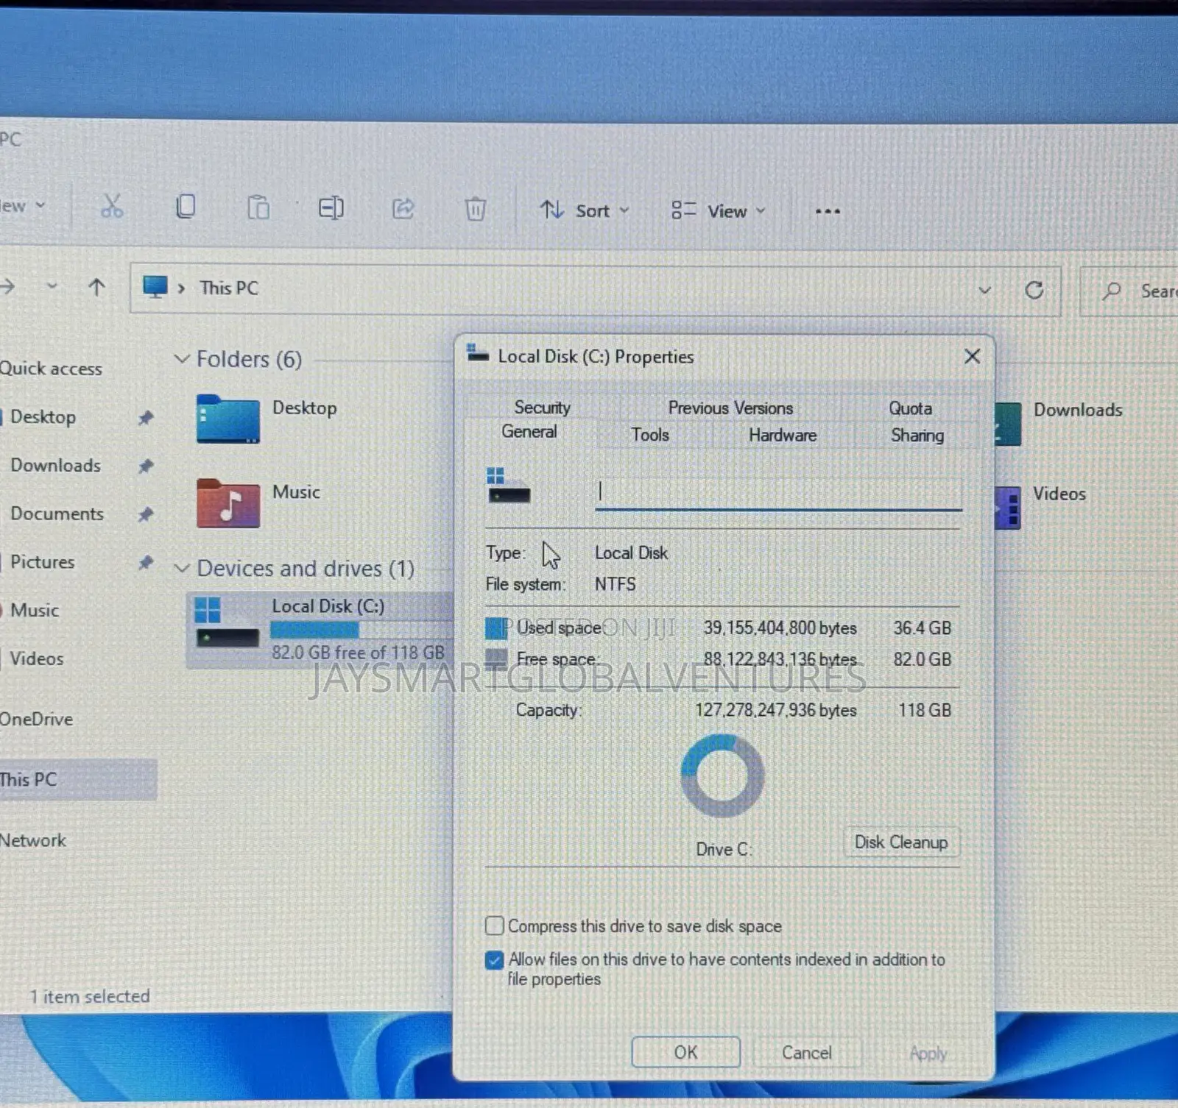Open the Music folder icon in Folders
1178x1108 pixels.
(228, 503)
